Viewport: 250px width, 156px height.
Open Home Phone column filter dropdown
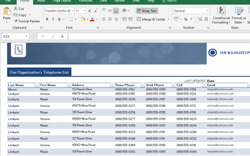[143, 85]
